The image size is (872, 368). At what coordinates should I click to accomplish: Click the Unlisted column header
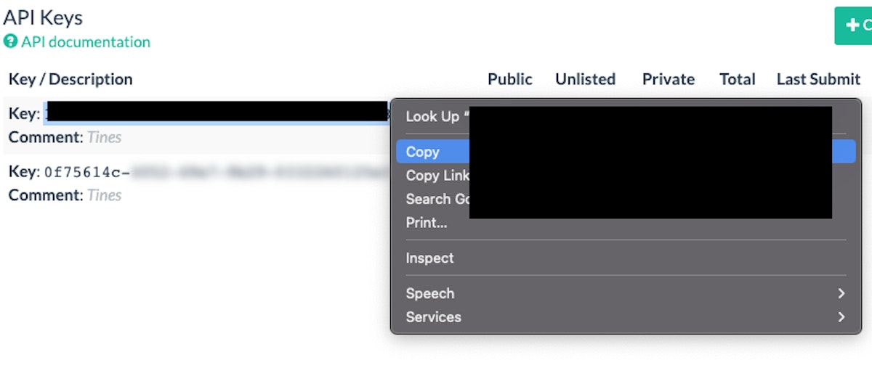(585, 79)
